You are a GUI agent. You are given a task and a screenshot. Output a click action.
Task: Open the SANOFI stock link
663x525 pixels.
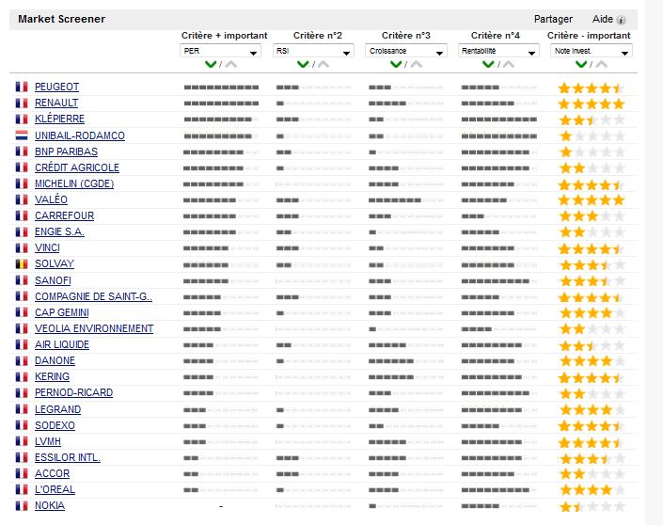[53, 280]
